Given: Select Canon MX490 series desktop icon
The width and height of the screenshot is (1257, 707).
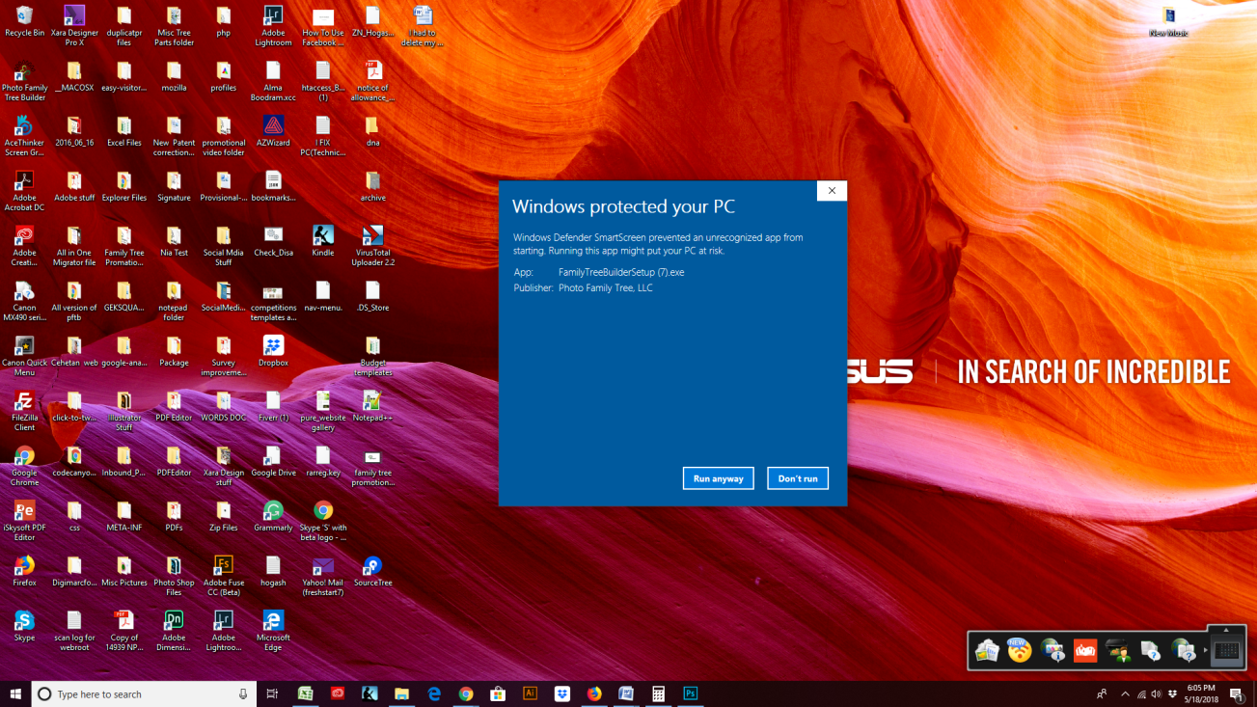Looking at the screenshot, I should point(24,301).
